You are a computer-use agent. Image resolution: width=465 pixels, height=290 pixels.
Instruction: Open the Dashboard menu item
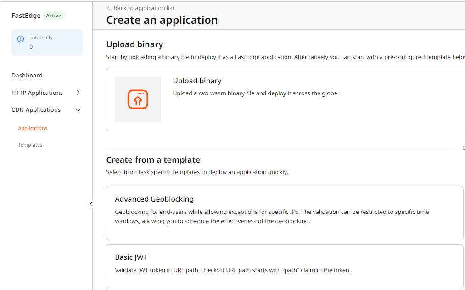(x=27, y=76)
